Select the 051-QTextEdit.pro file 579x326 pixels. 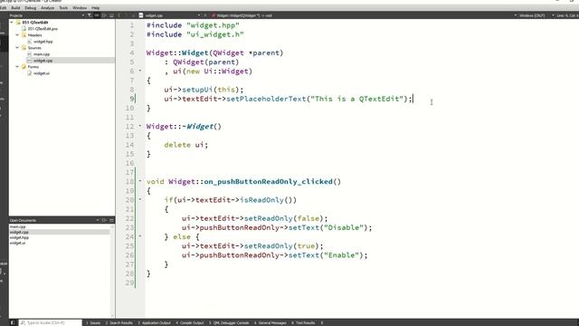tap(43, 28)
